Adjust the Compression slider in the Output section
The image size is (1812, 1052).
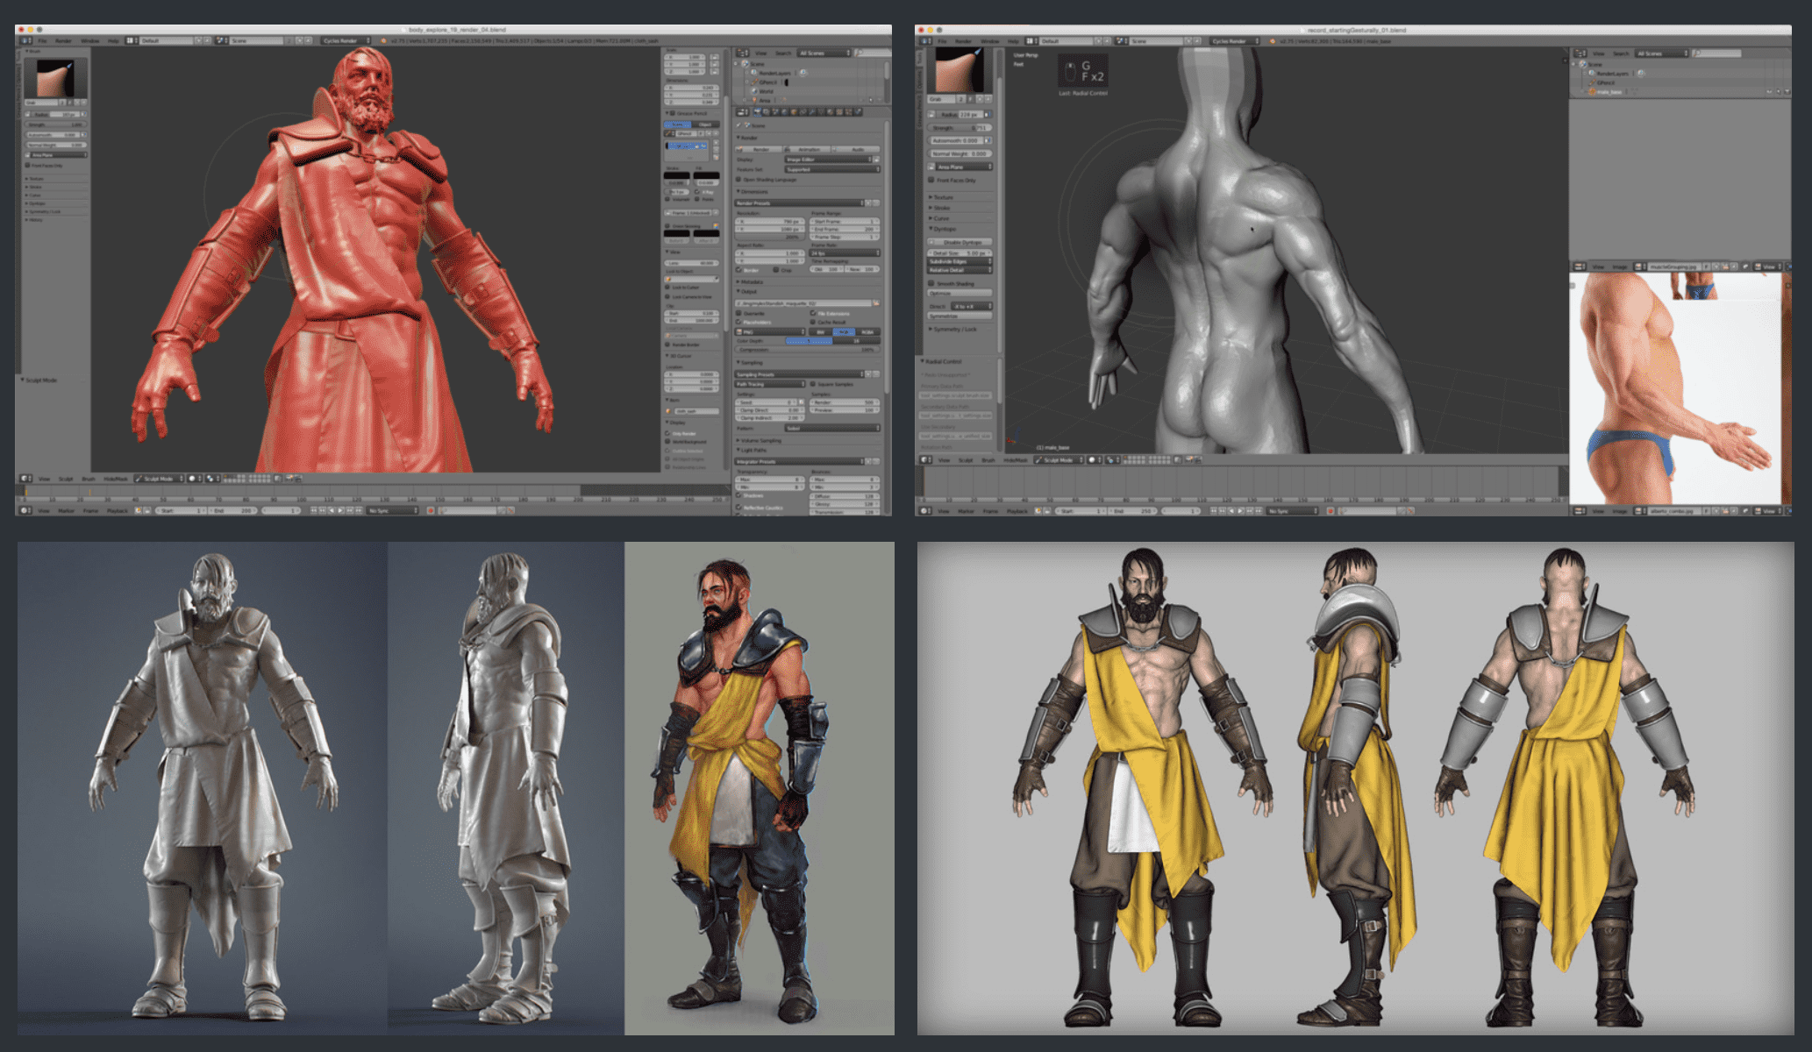[808, 350]
